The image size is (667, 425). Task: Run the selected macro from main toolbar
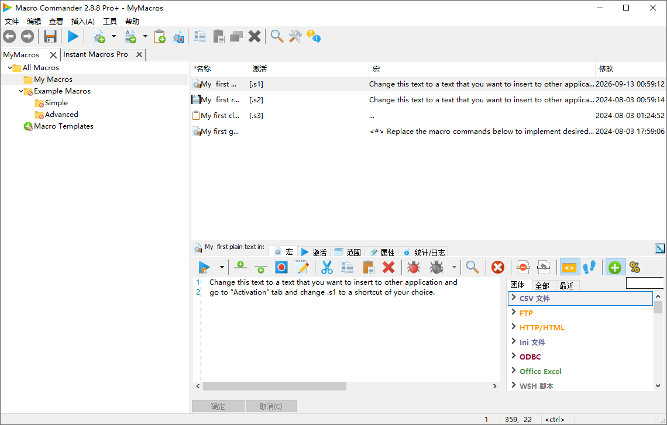[x=73, y=37]
